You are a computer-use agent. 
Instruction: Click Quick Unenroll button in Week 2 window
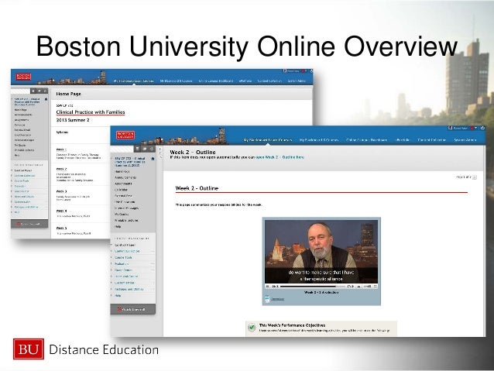point(132,310)
